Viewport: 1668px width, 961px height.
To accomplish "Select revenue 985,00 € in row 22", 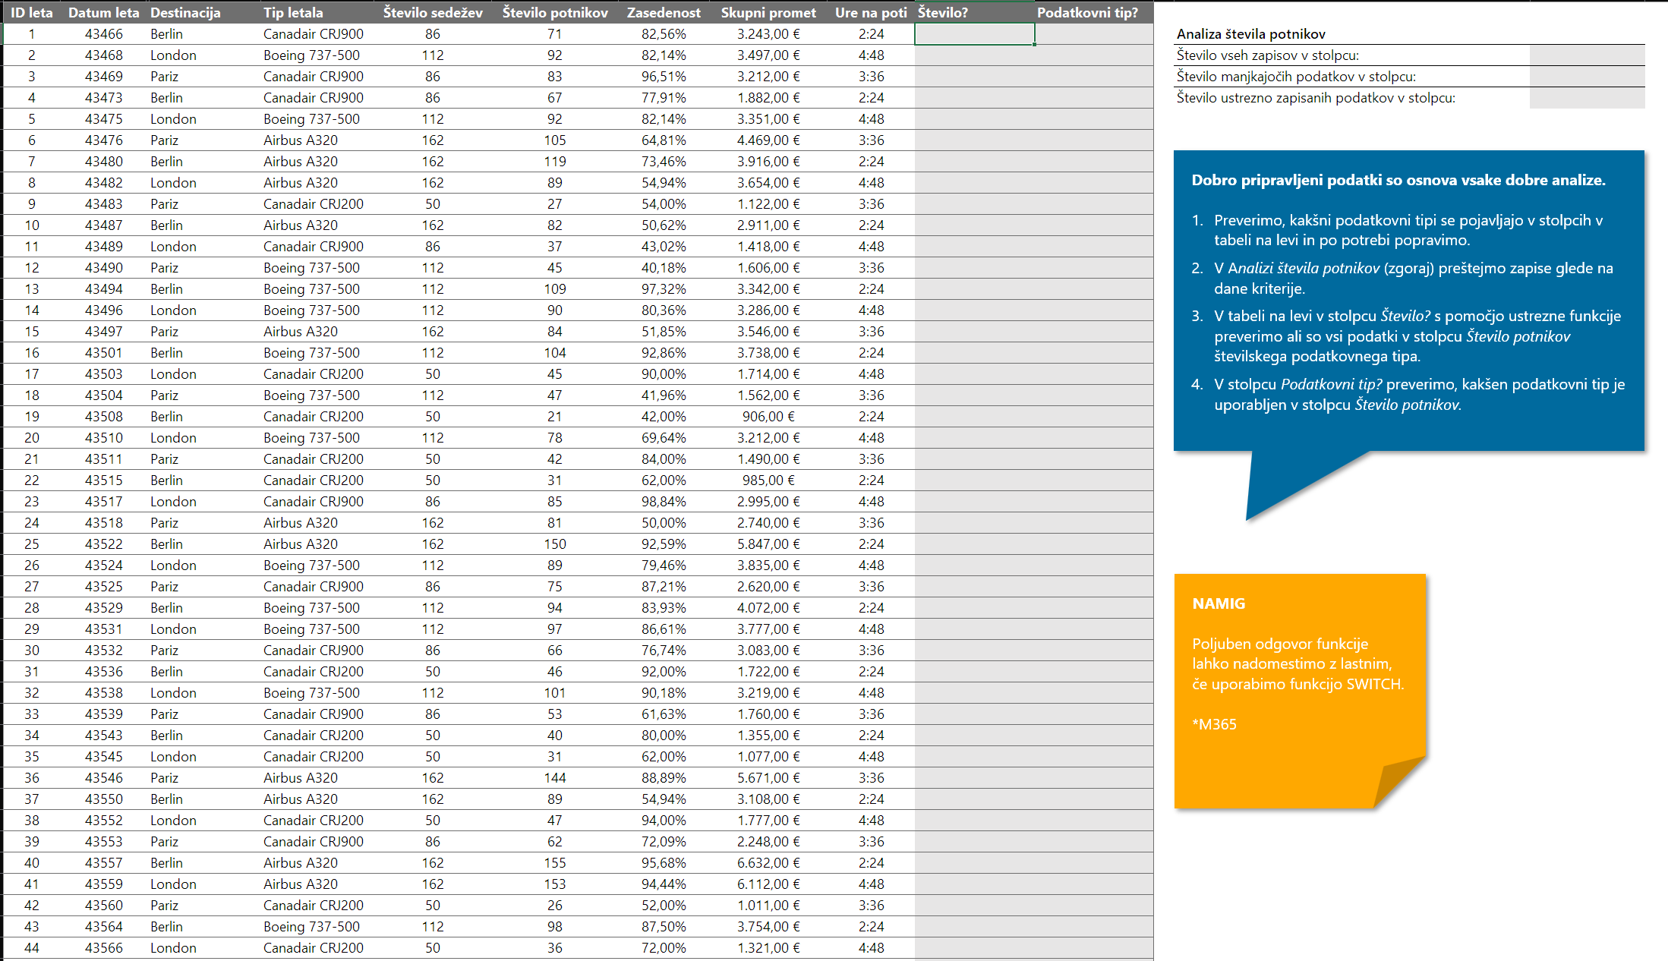I will click(768, 480).
